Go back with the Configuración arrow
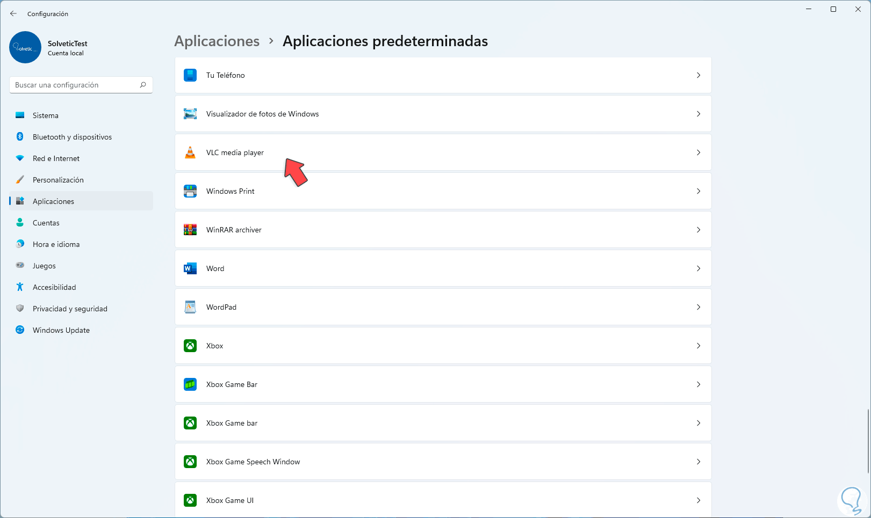The image size is (871, 518). tap(13, 13)
